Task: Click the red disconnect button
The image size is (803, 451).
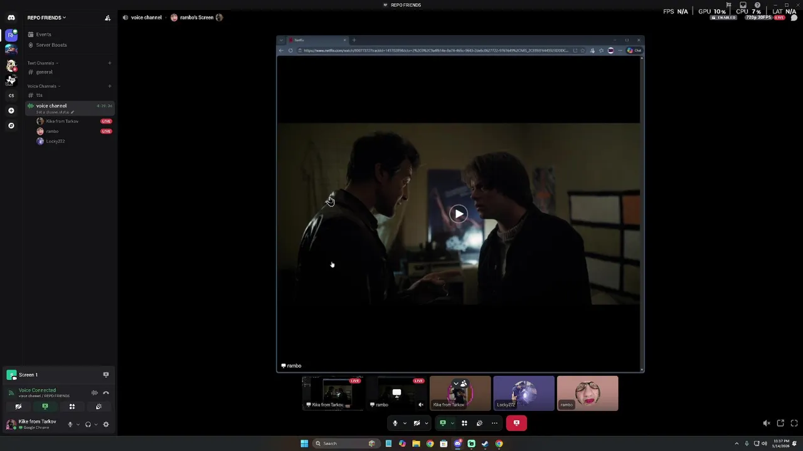Action: [x=516, y=423]
